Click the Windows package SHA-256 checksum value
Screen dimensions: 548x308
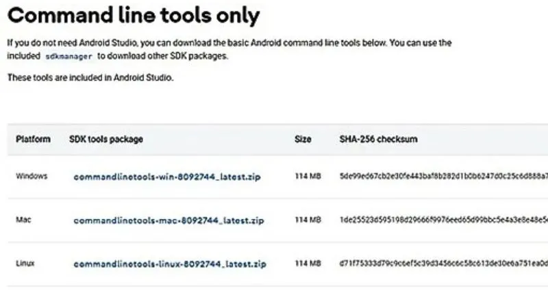(443, 177)
